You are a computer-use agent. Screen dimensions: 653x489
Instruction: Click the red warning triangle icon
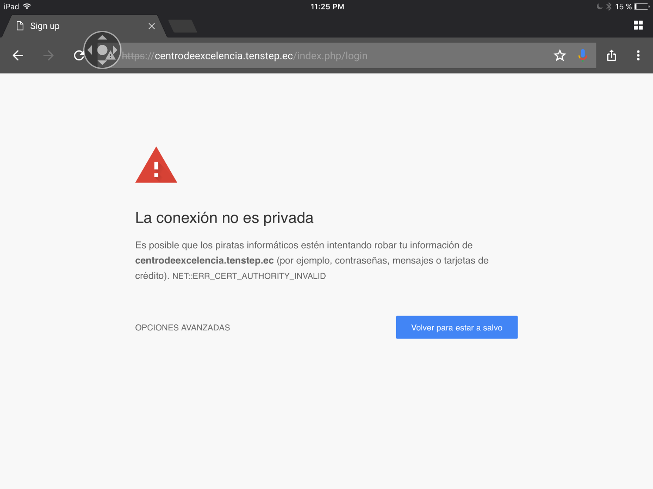[156, 166]
